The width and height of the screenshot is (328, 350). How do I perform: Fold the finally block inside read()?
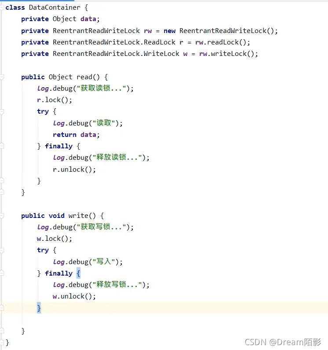coord(2,146)
